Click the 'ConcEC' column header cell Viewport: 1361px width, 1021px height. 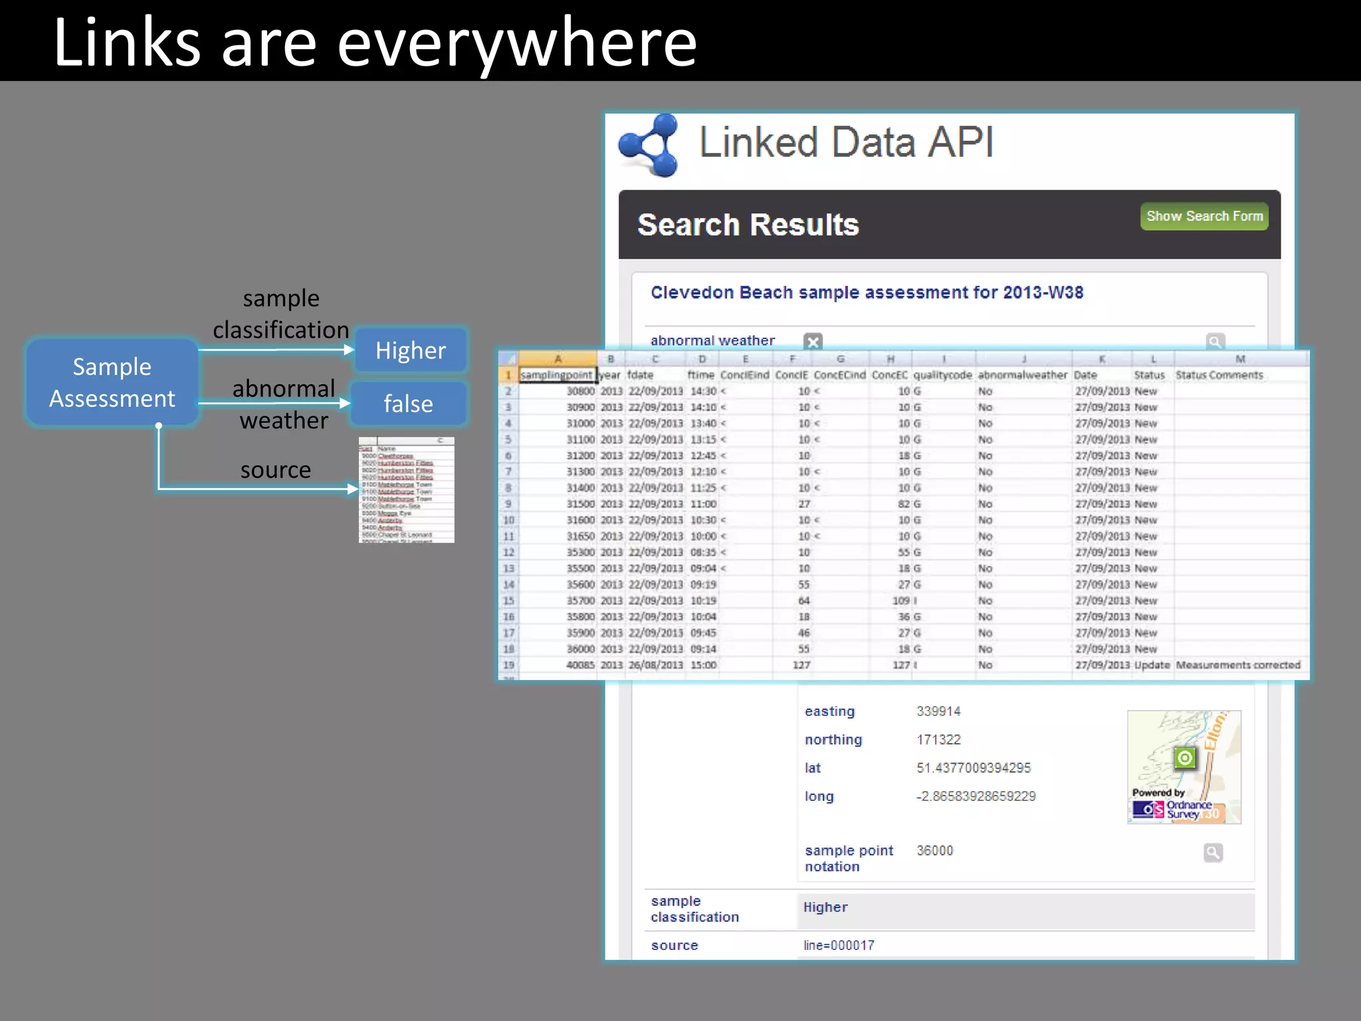(x=889, y=375)
